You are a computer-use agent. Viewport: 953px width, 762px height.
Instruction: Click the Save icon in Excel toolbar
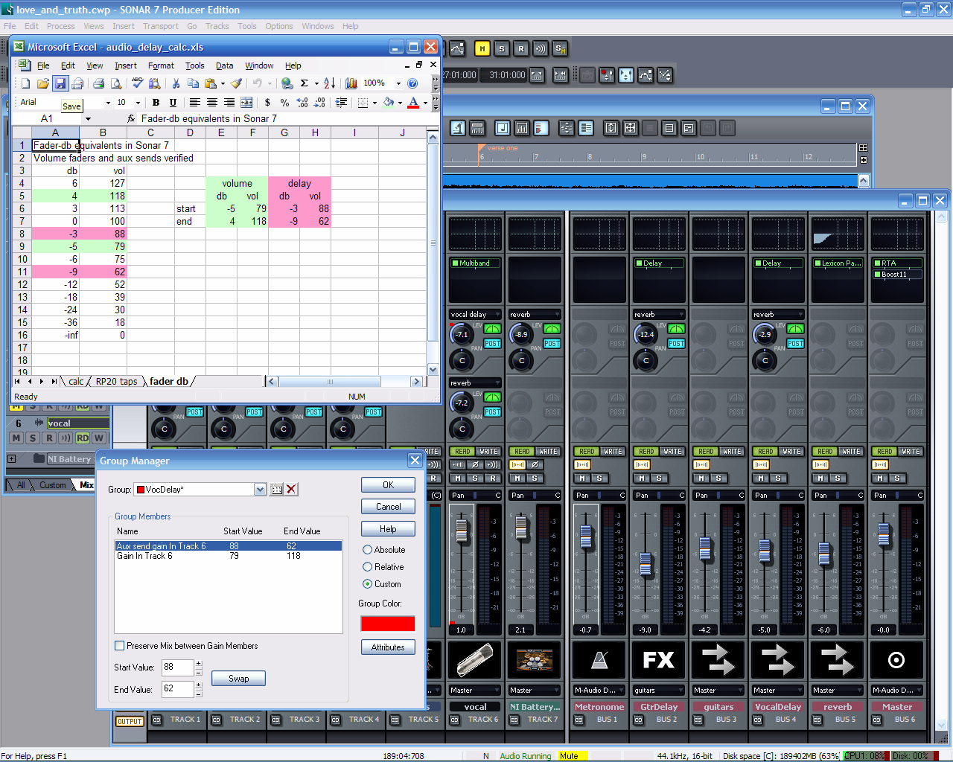tap(60, 83)
